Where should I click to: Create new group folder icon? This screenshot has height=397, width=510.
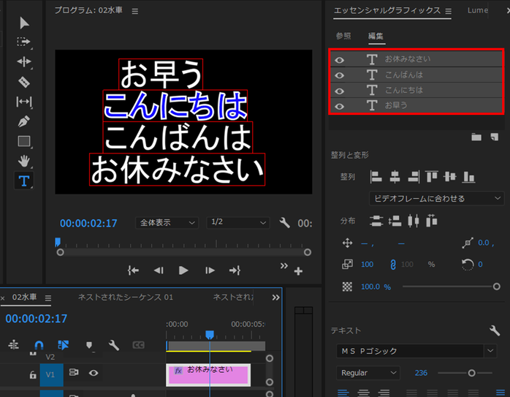pyautogui.click(x=476, y=137)
